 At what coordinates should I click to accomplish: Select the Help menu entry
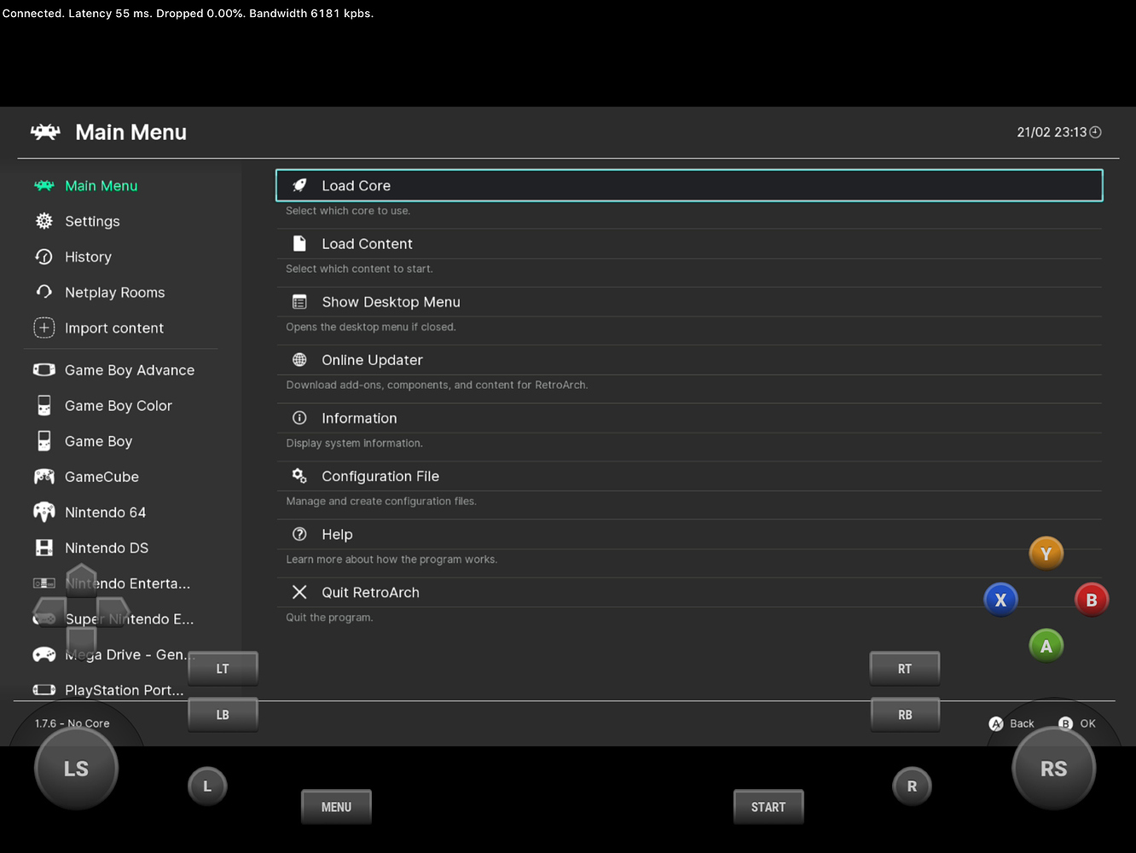689,533
